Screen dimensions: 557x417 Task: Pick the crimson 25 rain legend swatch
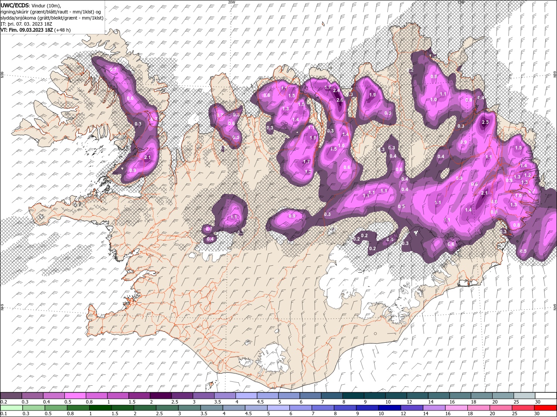click(523, 408)
